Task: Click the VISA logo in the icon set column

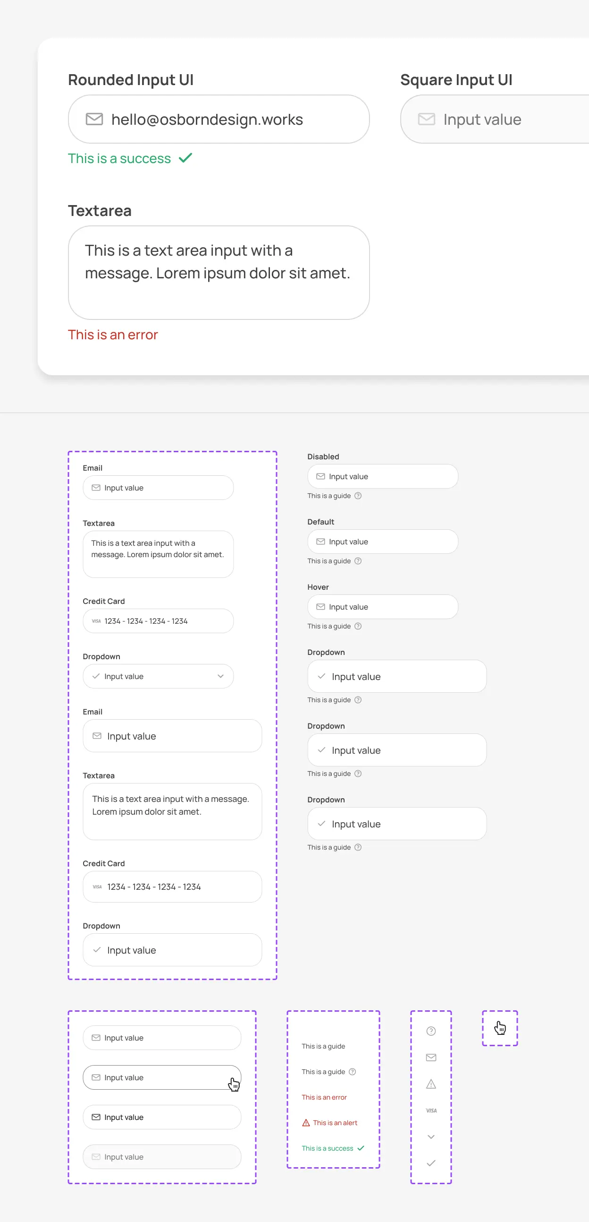Action: [x=431, y=1110]
